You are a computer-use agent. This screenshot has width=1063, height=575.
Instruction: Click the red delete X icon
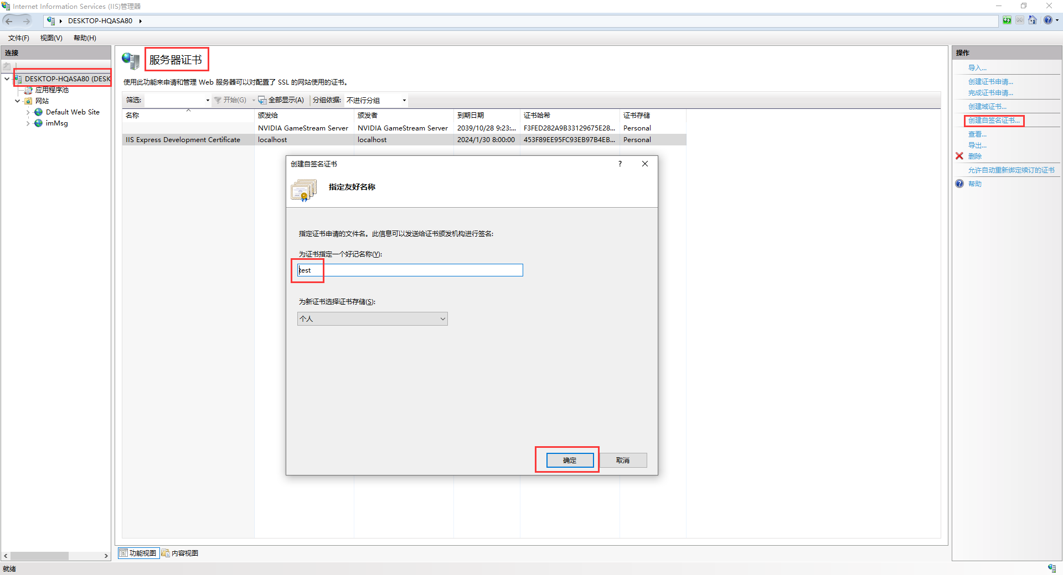coord(959,156)
